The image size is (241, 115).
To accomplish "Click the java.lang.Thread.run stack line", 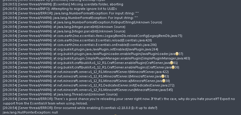I will click(x=60, y=94).
